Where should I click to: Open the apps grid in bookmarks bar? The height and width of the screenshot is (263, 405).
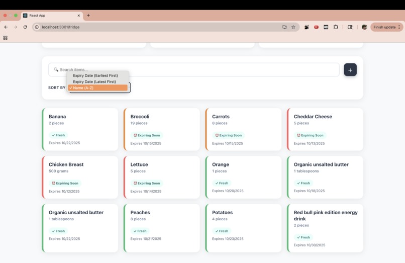[5, 38]
